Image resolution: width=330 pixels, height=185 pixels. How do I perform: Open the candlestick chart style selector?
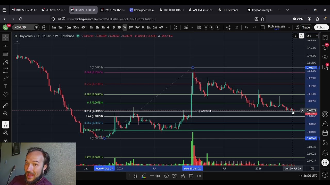(175, 27)
